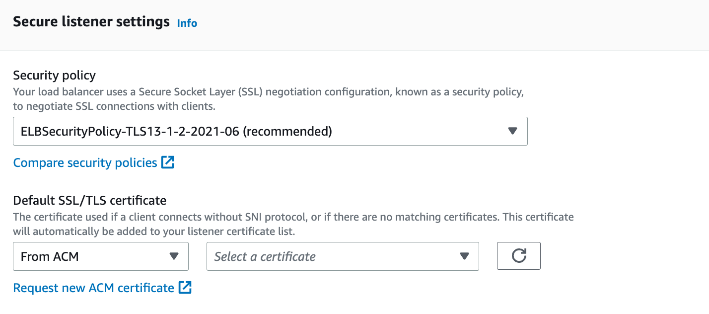Click external-link icon beside Compare security policies
709x314 pixels.
pyautogui.click(x=168, y=162)
